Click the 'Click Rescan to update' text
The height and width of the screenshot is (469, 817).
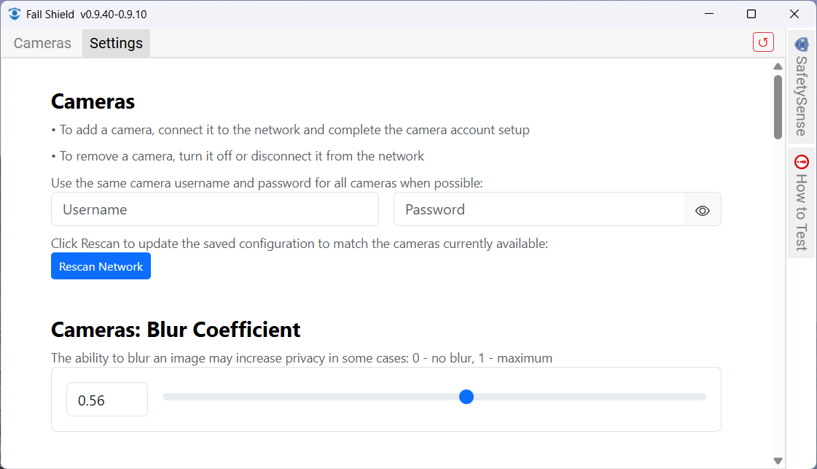point(300,244)
